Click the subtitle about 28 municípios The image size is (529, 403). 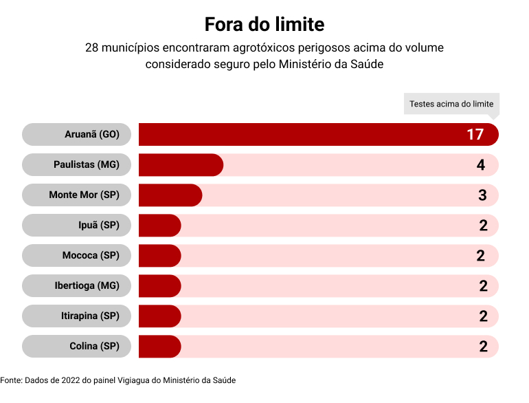click(x=264, y=56)
